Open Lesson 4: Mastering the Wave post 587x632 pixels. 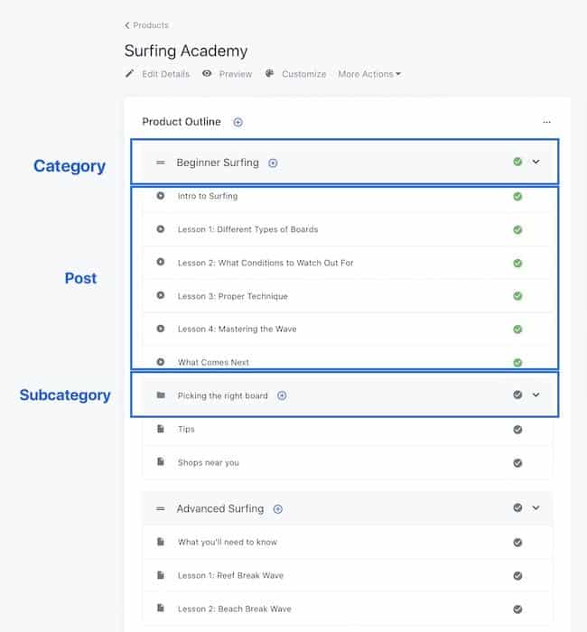point(237,329)
